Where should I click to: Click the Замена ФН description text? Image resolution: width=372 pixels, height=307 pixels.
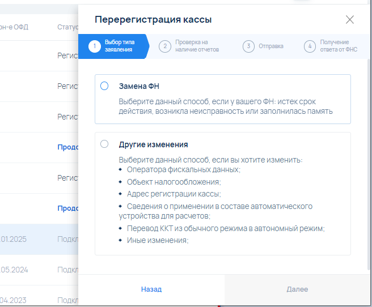tap(225, 106)
